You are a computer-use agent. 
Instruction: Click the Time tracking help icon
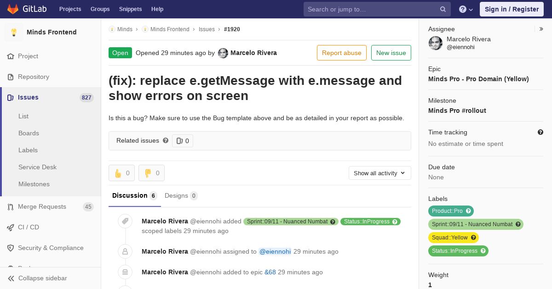[540, 132]
